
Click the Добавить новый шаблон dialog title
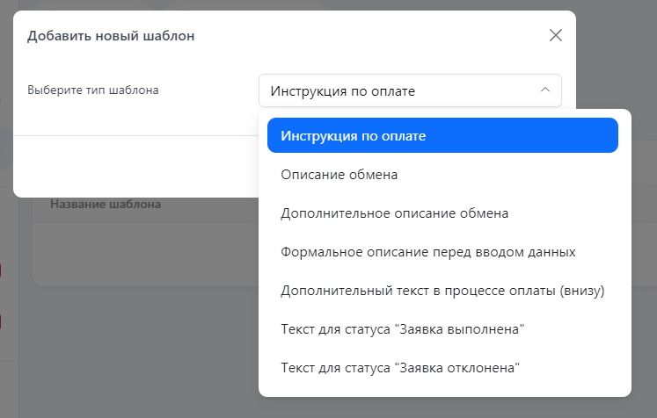[x=111, y=36]
